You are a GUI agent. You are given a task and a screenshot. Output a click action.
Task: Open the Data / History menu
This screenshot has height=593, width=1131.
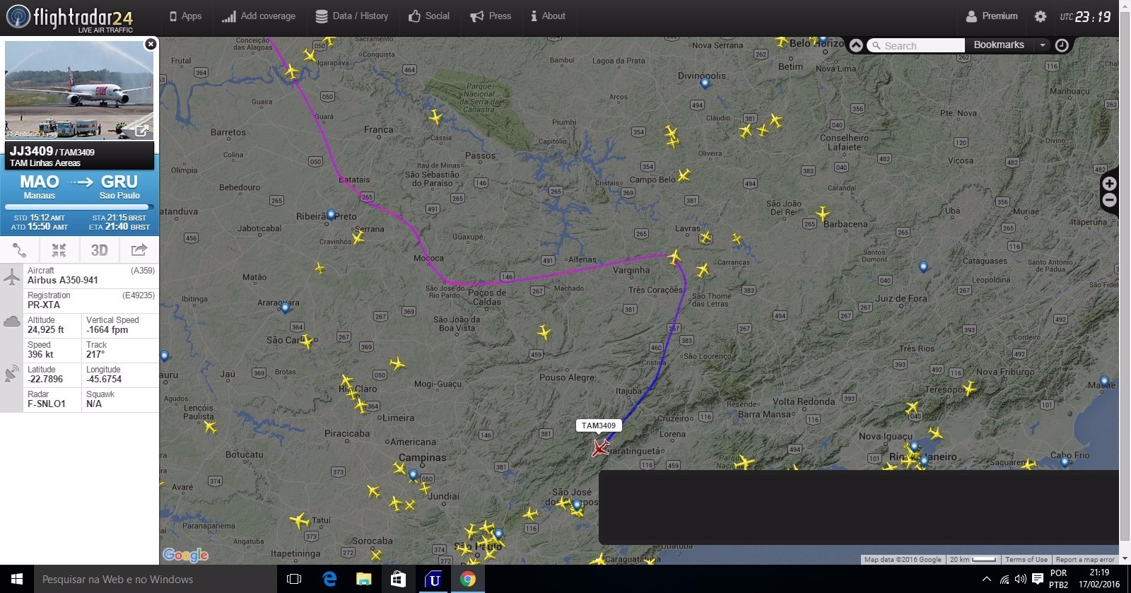tap(351, 16)
